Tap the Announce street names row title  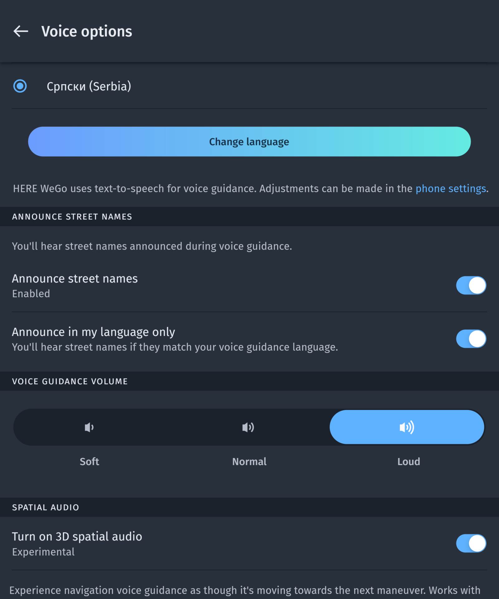tap(75, 279)
